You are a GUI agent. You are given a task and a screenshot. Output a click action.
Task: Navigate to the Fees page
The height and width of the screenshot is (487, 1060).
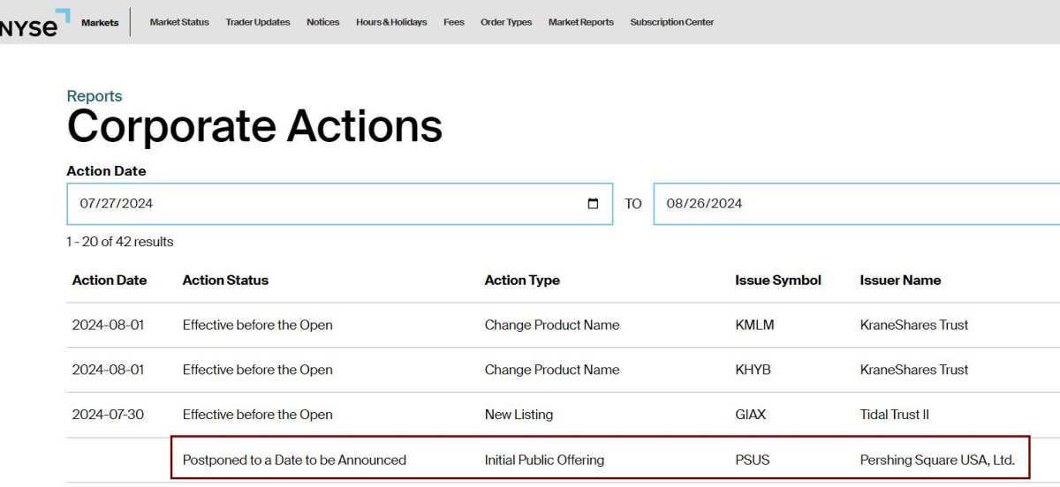click(453, 23)
